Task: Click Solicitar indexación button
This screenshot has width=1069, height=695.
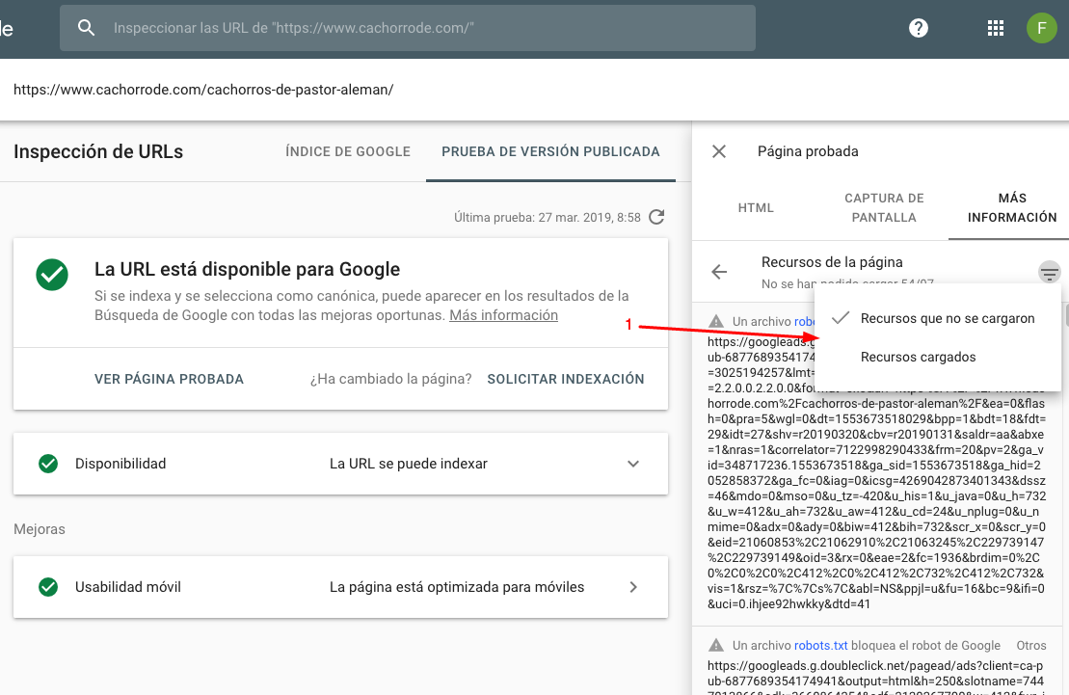Action: tap(566, 379)
